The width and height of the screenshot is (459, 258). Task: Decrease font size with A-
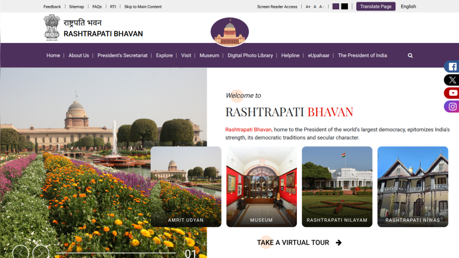click(322, 7)
